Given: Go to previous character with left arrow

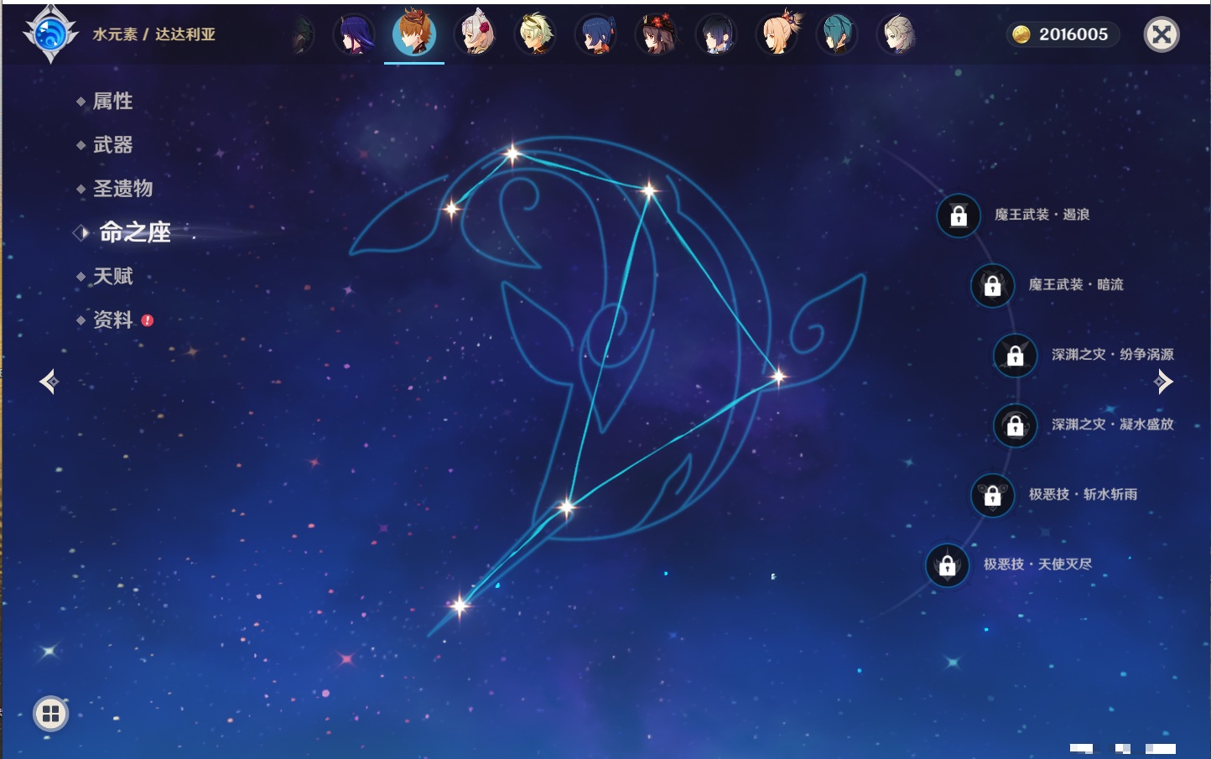Looking at the screenshot, I should click(49, 382).
